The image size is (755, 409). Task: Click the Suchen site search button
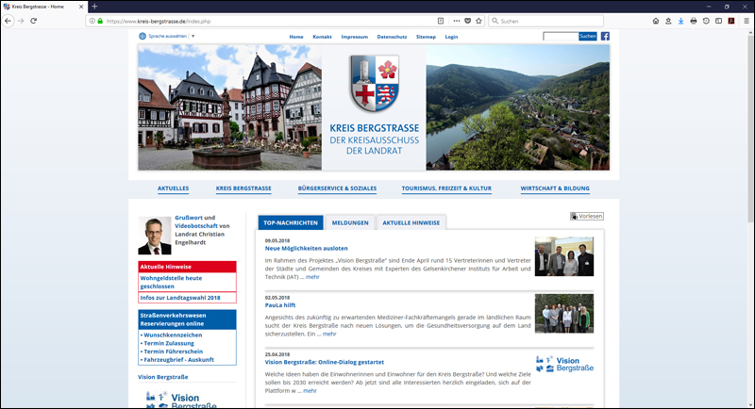tap(587, 36)
